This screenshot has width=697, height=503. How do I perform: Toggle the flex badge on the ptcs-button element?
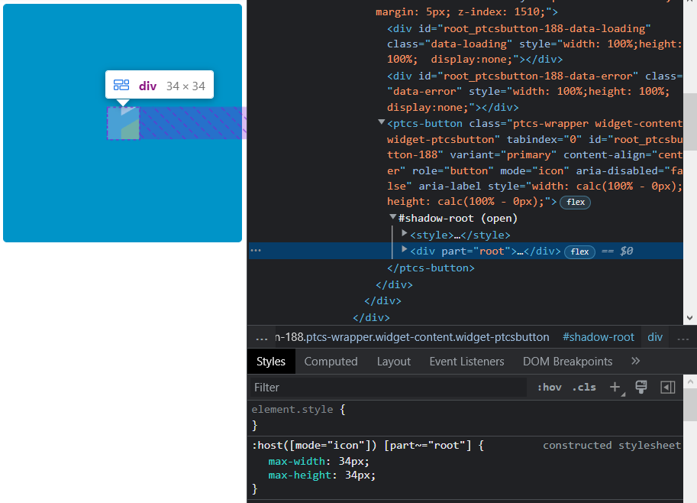575,202
